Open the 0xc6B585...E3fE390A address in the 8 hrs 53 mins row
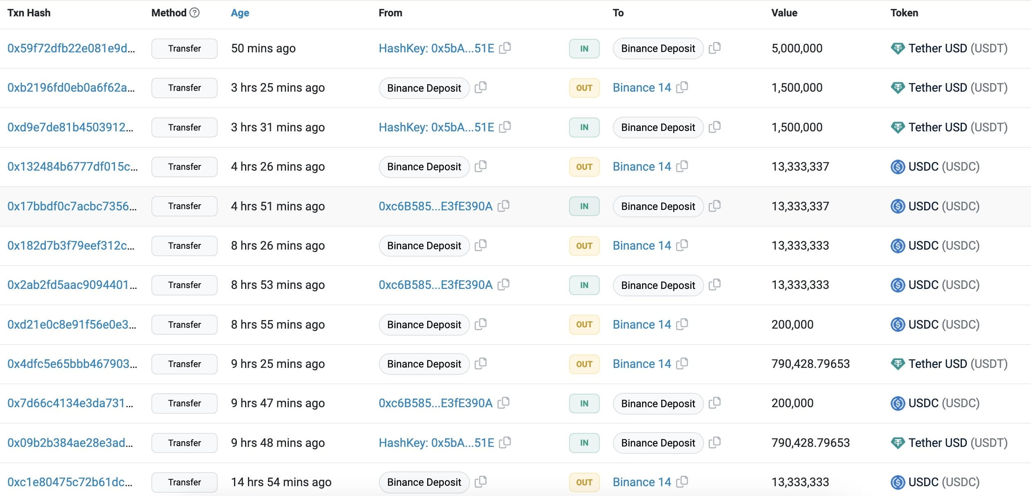 tap(435, 285)
